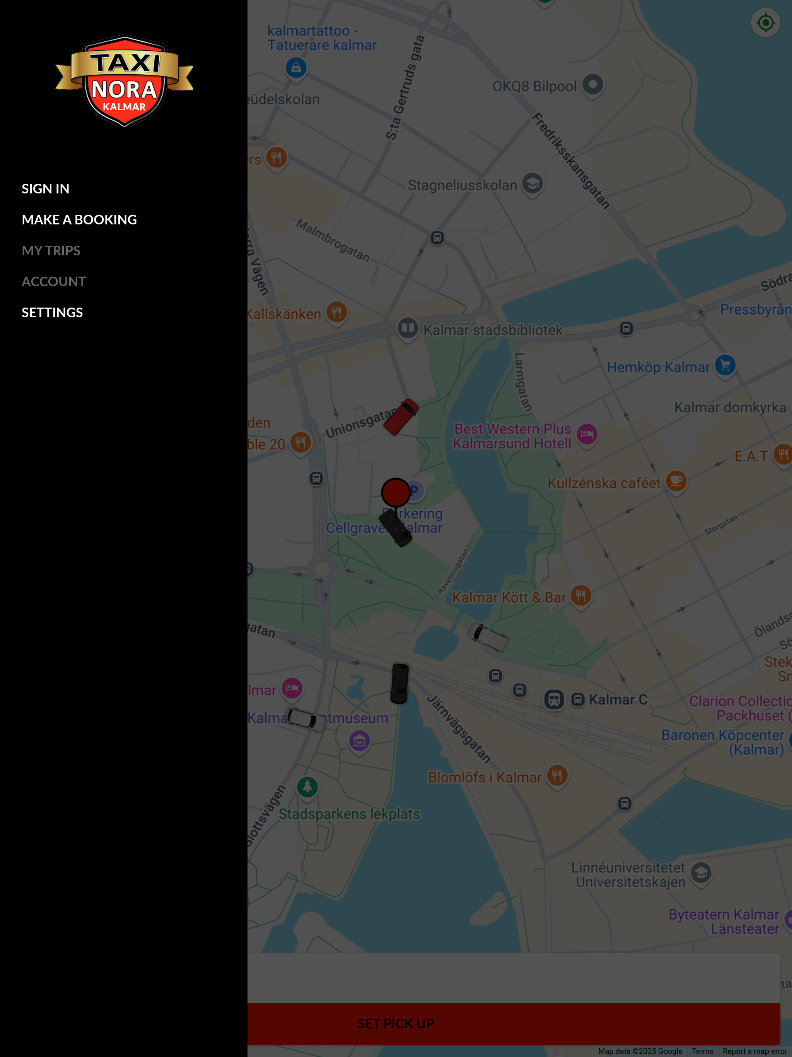The height and width of the screenshot is (1057, 792).
Task: Tap the bus stop east of stadsbibliotek
Action: [626, 328]
